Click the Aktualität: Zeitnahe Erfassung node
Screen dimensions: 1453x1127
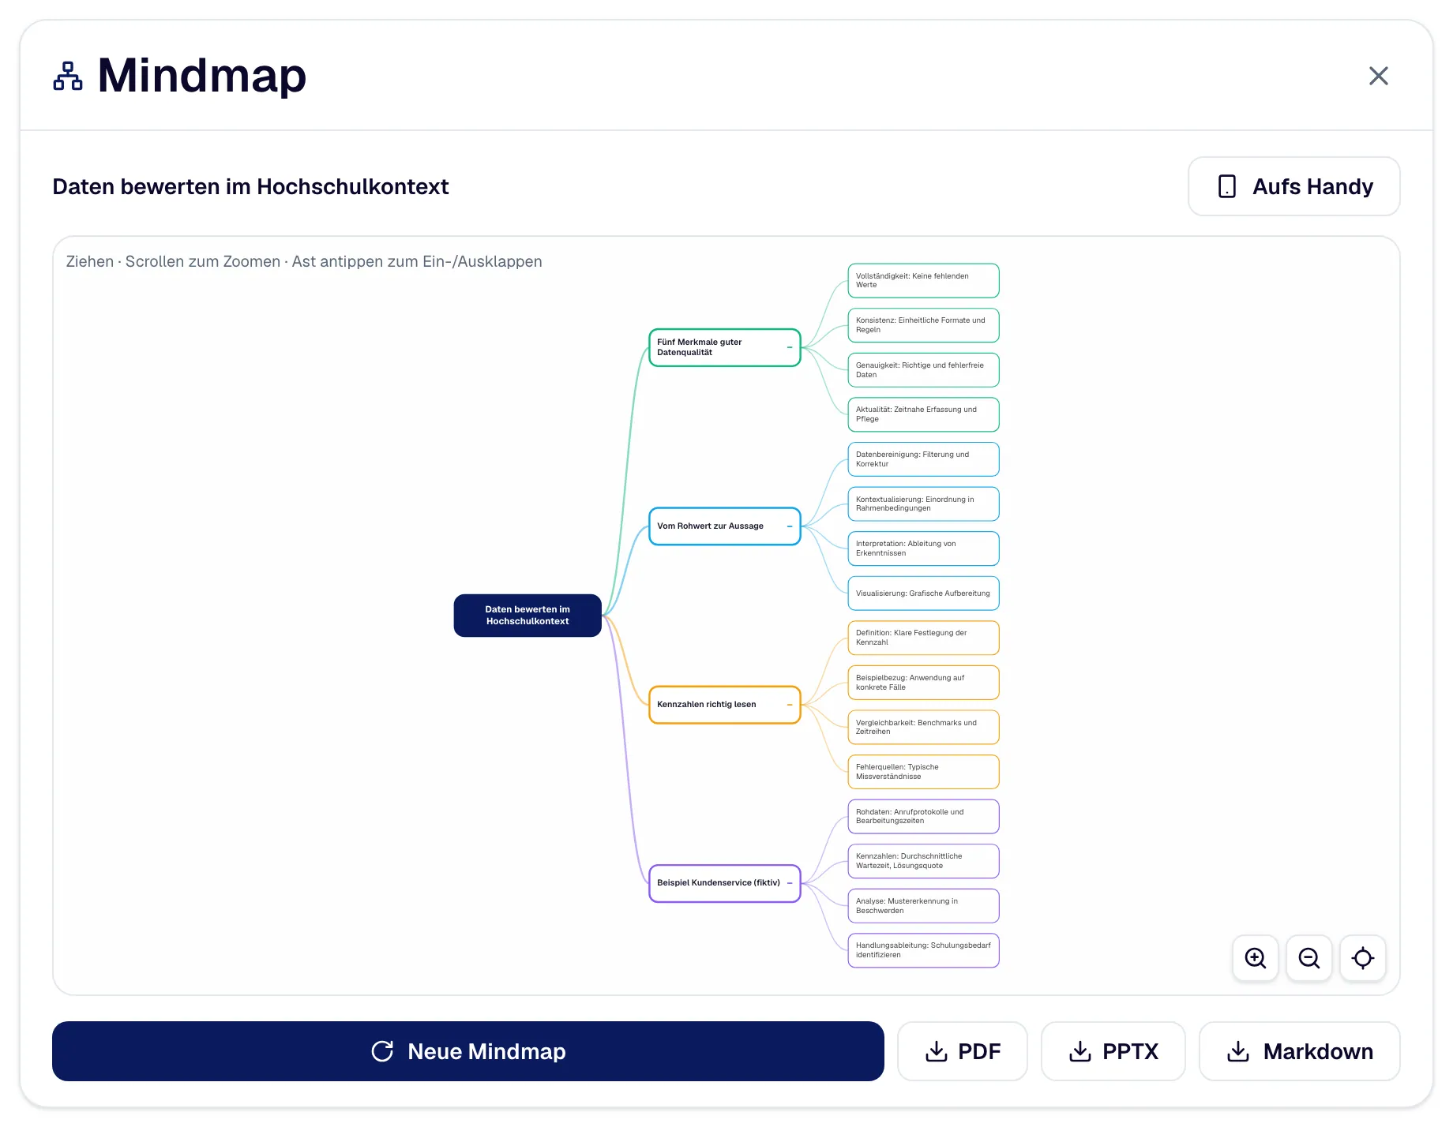point(923,414)
